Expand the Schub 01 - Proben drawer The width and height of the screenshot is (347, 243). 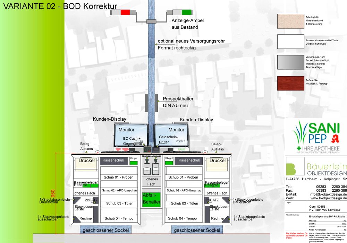(118, 177)
